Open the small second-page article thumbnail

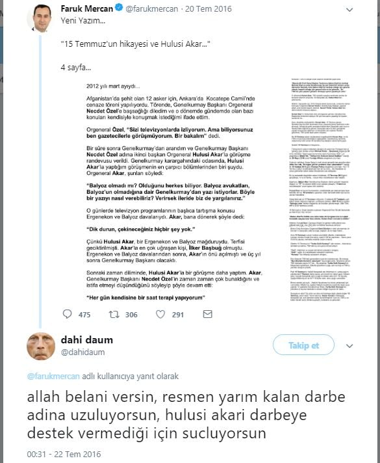(x=320, y=190)
